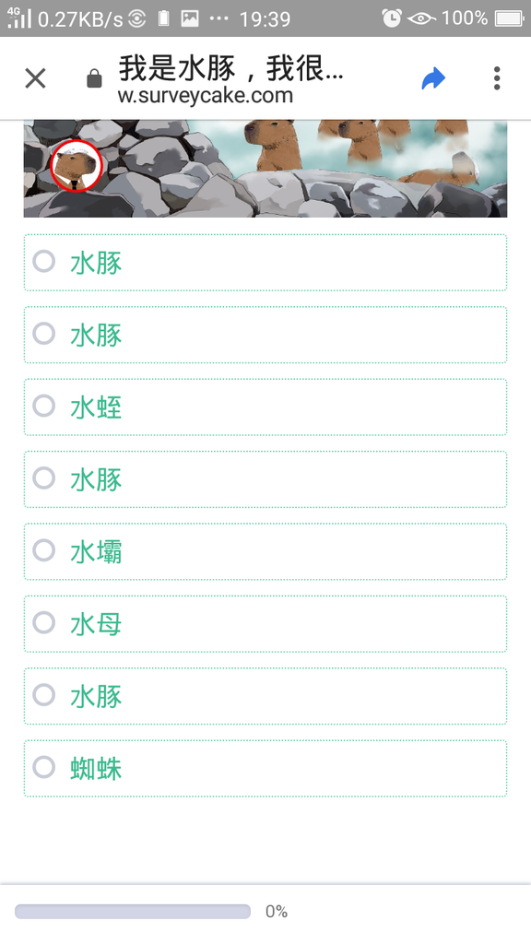Image resolution: width=531 pixels, height=944 pixels.
Task: Tap the picture notification icon in status bar
Action: 190,18
